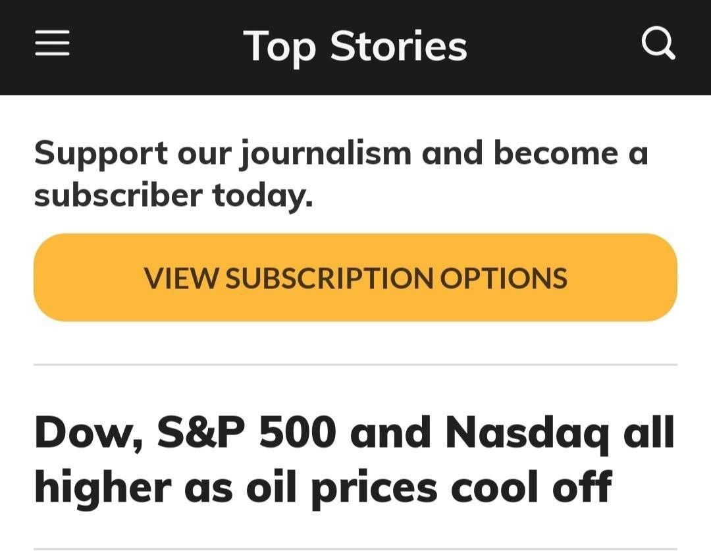Click the View Subscription Options button
Image resolution: width=711 pixels, height=551 pixels.
[355, 278]
